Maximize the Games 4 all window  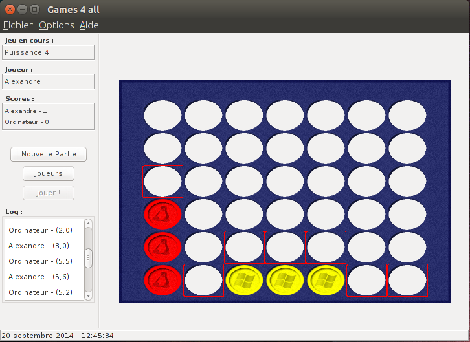(x=35, y=10)
